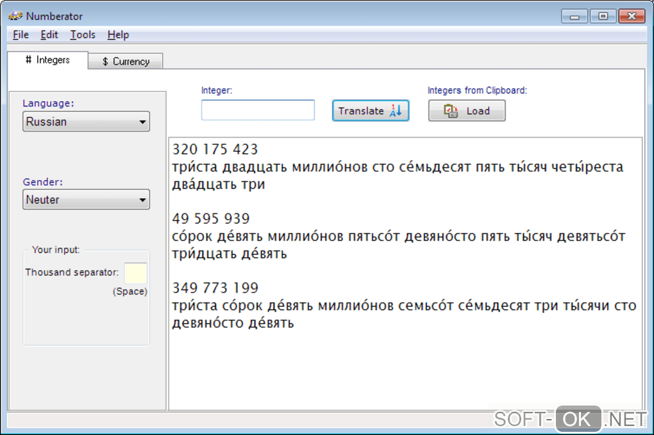Close the Numberator window
654x435 pixels.
click(x=632, y=16)
